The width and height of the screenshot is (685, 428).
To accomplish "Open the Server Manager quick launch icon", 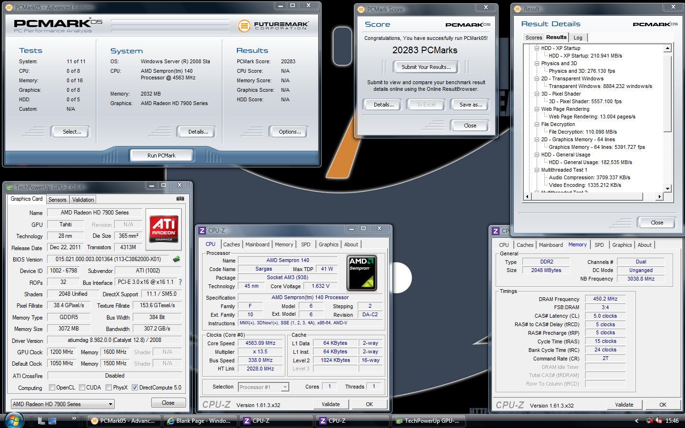I will [x=41, y=421].
